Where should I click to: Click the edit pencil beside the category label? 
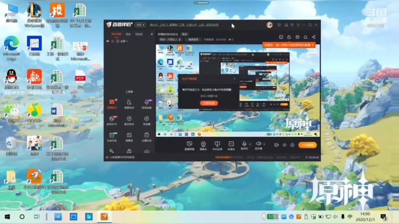180,39
